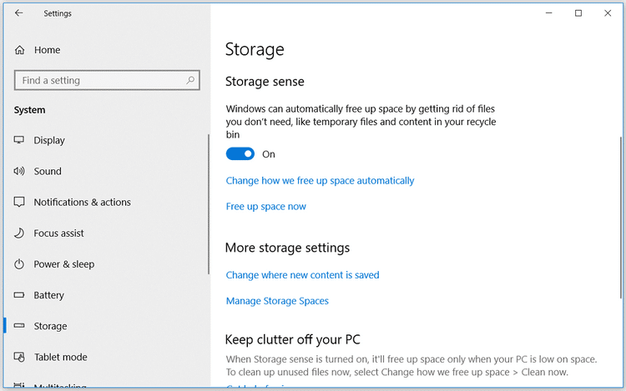Image resolution: width=626 pixels, height=391 pixels.
Task: Click the main content vertical scrollbar
Action: [621, 218]
